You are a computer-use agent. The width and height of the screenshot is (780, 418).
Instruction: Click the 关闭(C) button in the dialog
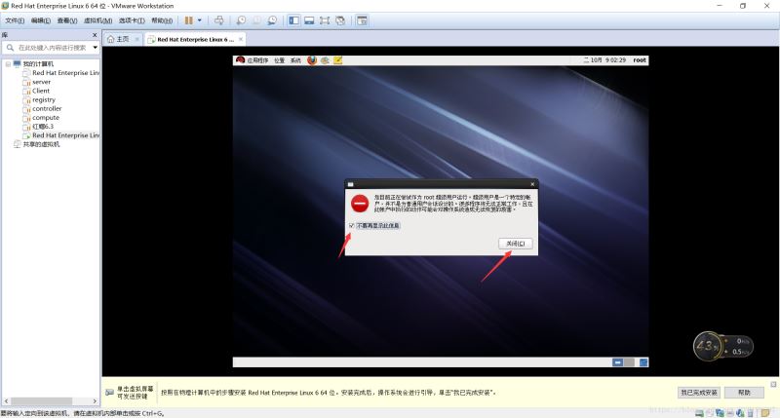pos(516,244)
